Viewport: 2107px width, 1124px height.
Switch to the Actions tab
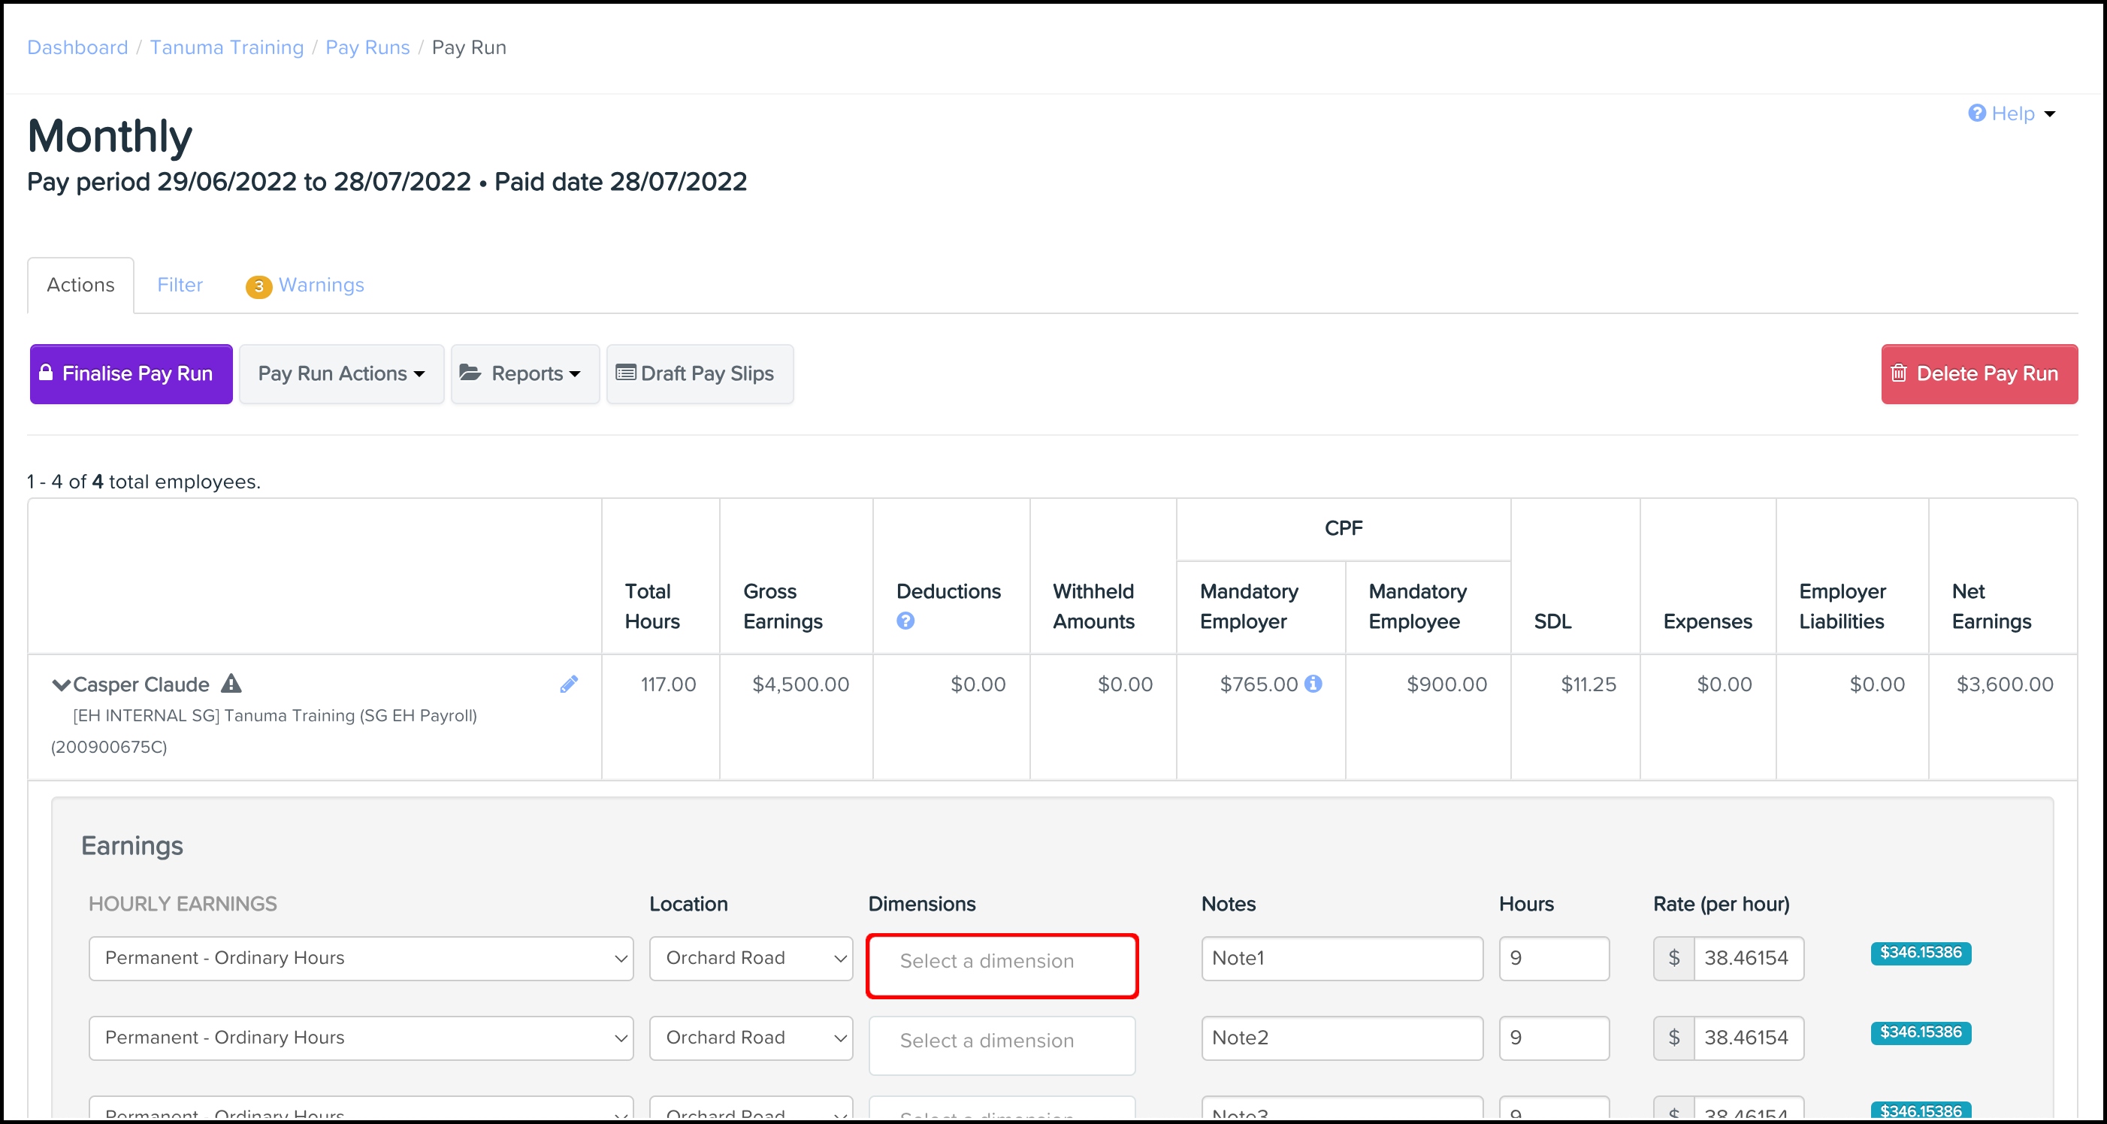pos(80,285)
